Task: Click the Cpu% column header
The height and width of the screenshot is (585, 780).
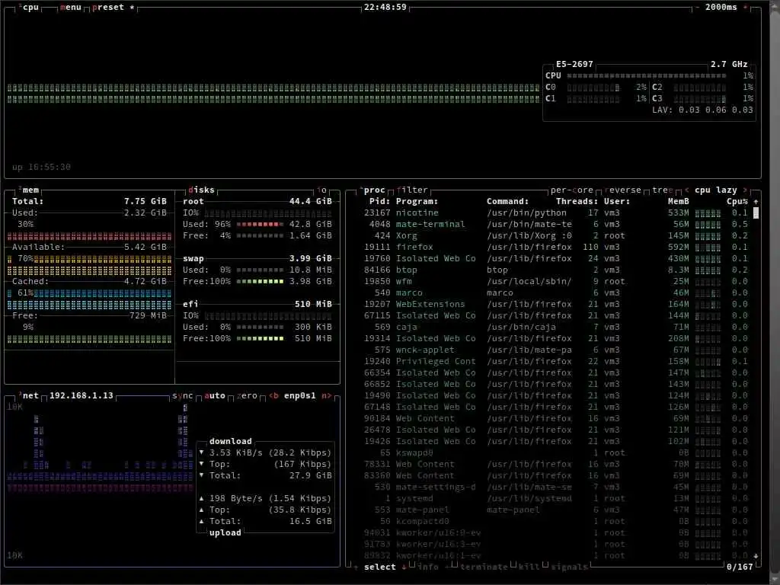Action: click(x=737, y=201)
